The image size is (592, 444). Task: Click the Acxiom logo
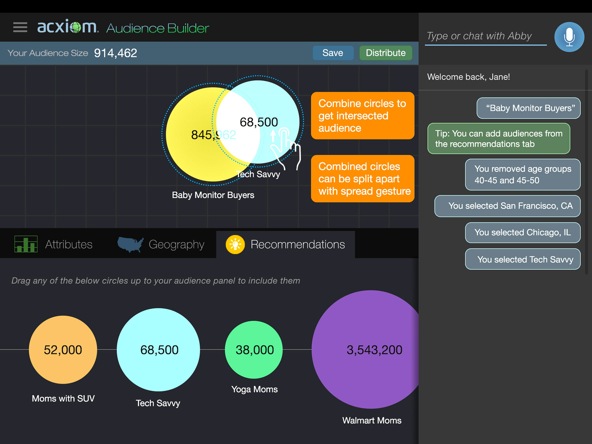68,27
